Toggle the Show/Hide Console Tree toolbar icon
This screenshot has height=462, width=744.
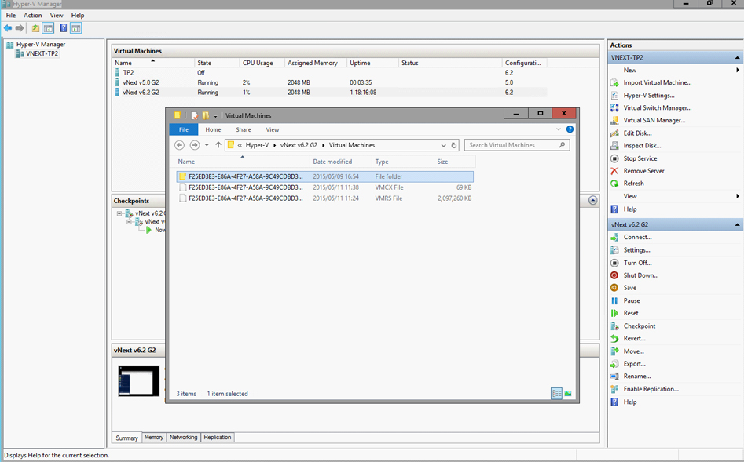click(x=48, y=28)
